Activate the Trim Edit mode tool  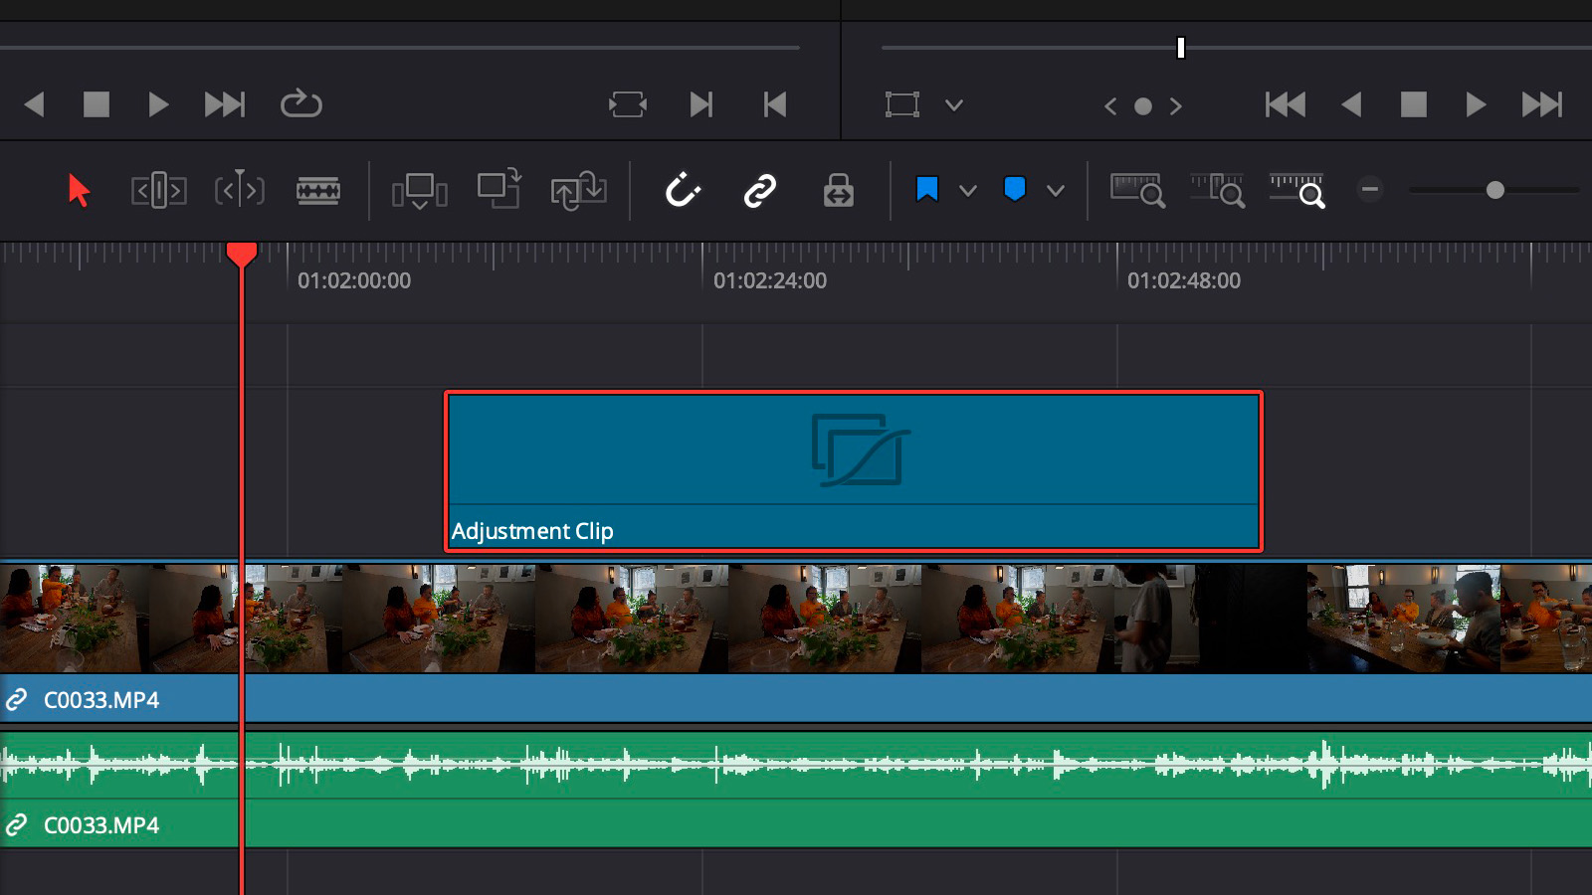(157, 191)
